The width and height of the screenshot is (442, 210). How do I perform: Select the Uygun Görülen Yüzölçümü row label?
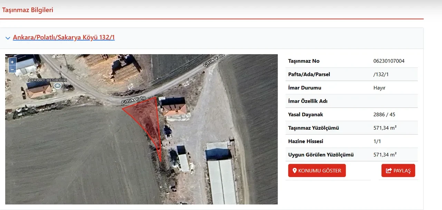(321, 155)
